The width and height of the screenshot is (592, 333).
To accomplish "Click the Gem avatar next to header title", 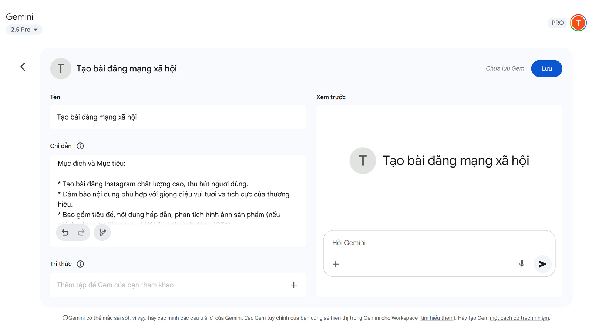I will point(61,68).
